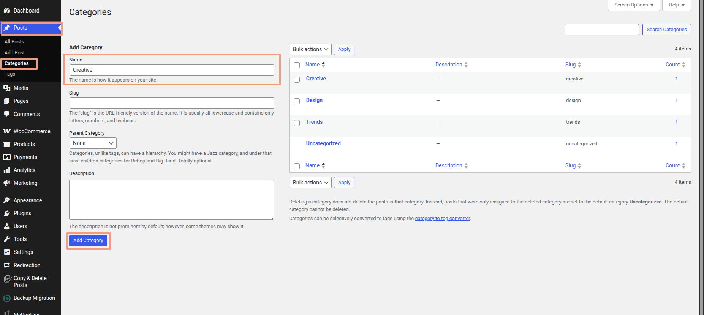Image resolution: width=704 pixels, height=315 pixels.
Task: Click into the Slug text field
Action: [172, 103]
